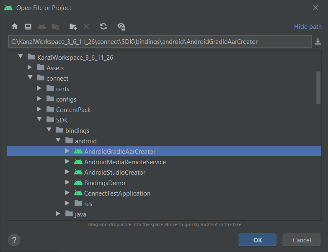Click the help question mark button
328x252 pixels.
[x=14, y=240]
